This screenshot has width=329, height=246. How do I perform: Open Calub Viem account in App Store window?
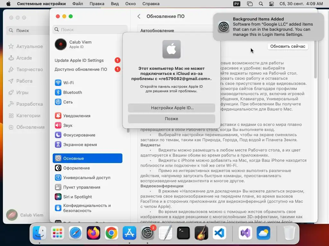(x=25, y=215)
